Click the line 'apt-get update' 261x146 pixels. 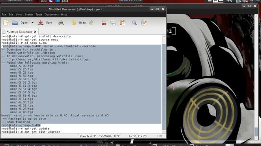pos(25,129)
